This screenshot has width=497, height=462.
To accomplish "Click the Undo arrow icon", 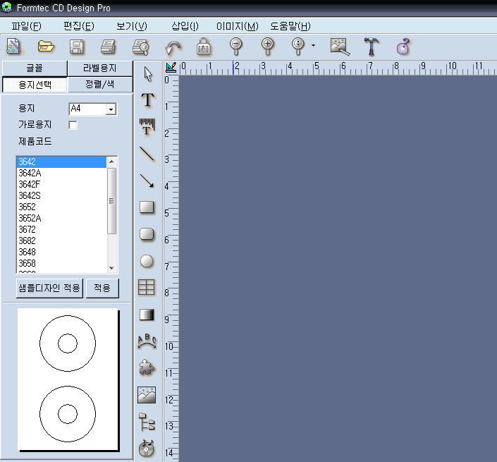I will (173, 47).
